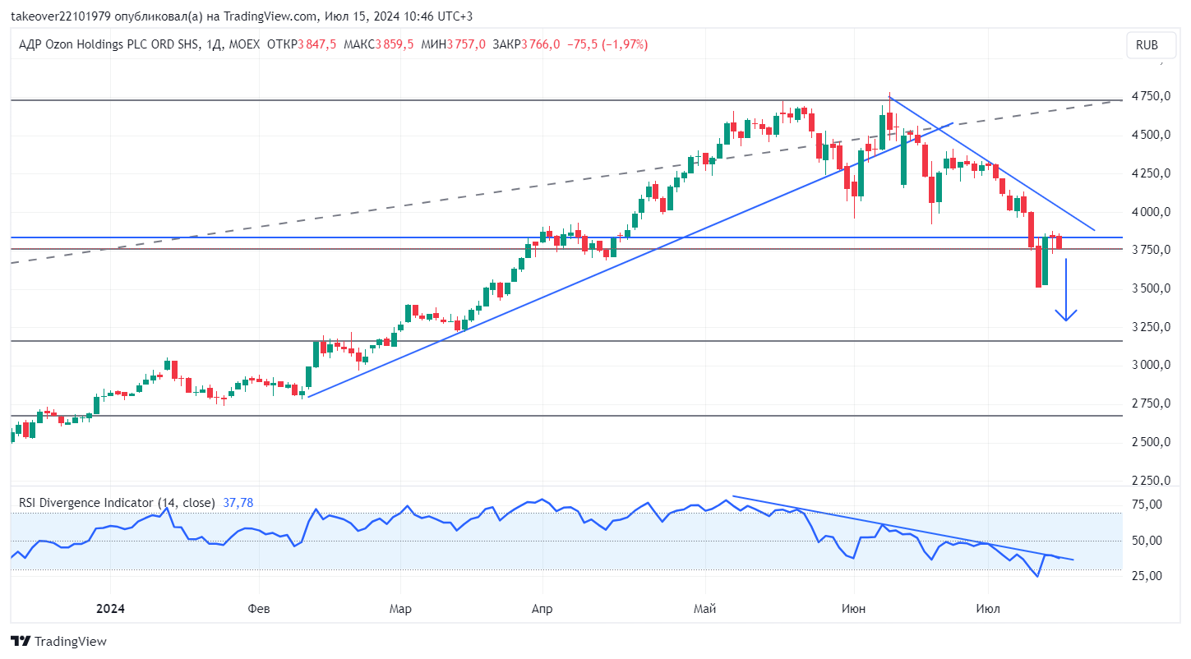Click the 2024 year label on time axis
Viewport: 1191px width, 659px height.
pyautogui.click(x=109, y=609)
